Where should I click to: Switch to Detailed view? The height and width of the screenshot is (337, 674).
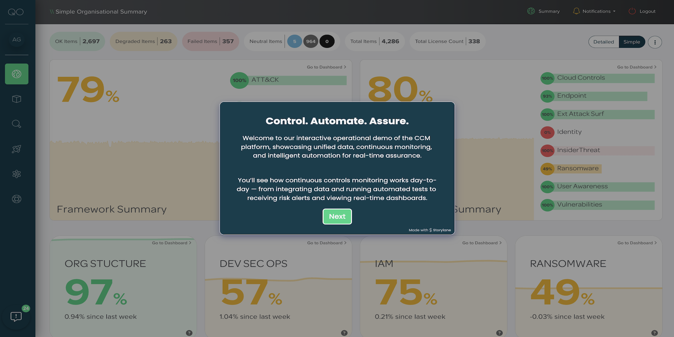click(603, 42)
